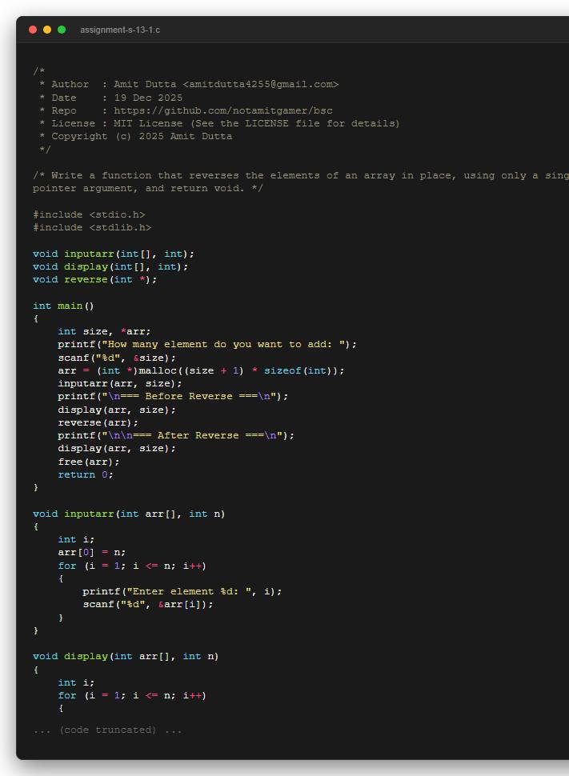Click the line 'return 0;'
Image resolution: width=569 pixels, height=776 pixels.
click(x=86, y=474)
